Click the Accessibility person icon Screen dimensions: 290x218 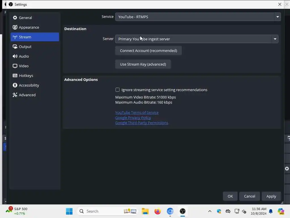click(15, 85)
